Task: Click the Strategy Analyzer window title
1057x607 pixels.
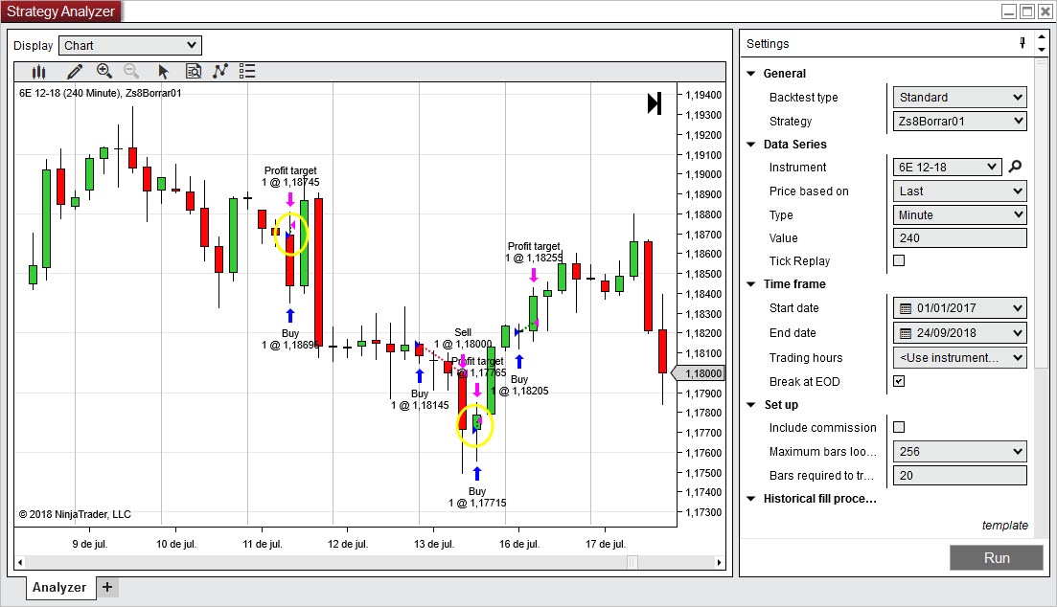Action: [x=60, y=11]
